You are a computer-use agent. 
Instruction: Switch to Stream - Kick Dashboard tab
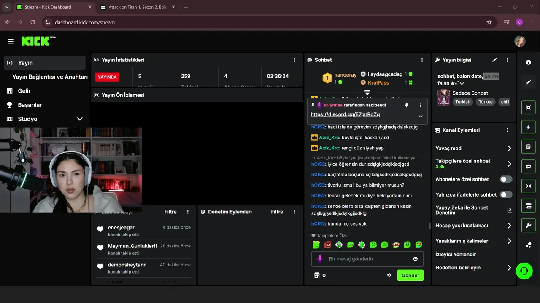click(54, 7)
